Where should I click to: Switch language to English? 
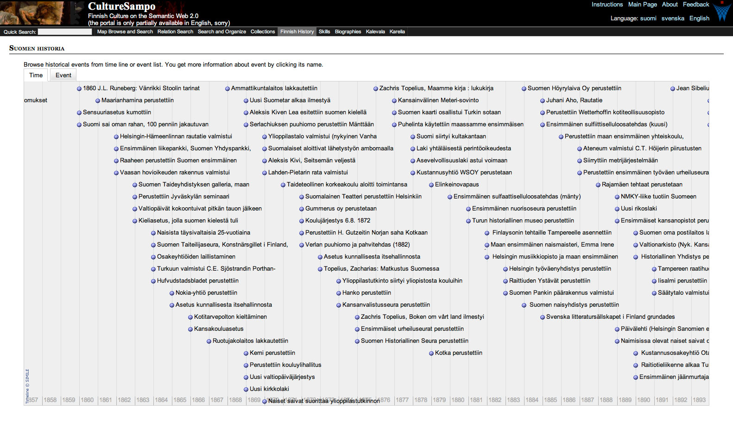699,18
